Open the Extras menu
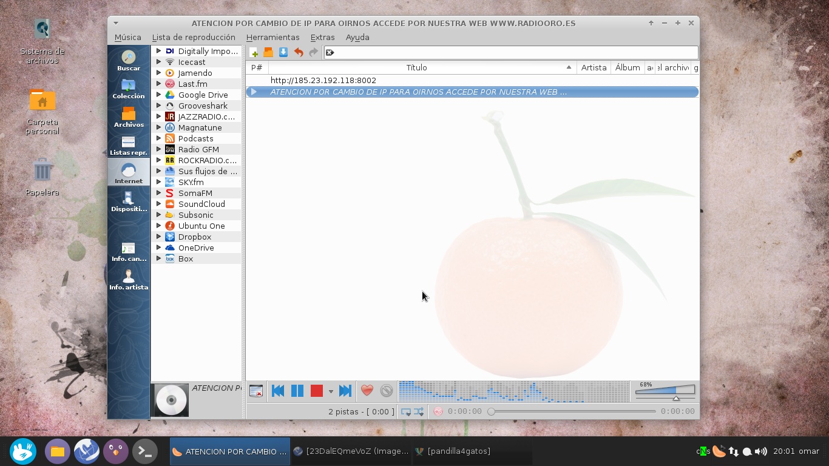Image resolution: width=829 pixels, height=466 pixels. pos(323,38)
